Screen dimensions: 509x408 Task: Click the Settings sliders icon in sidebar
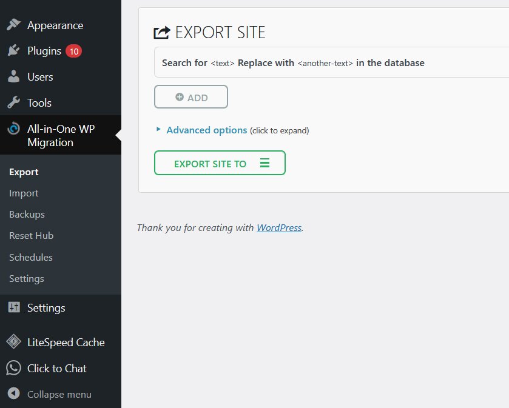click(14, 307)
